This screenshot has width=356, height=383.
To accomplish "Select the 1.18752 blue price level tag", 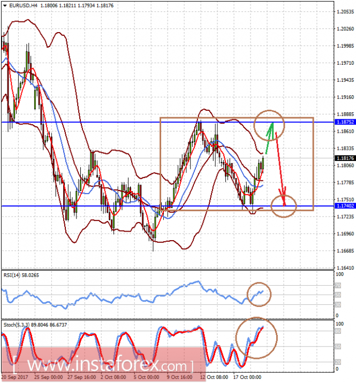I will point(345,122).
